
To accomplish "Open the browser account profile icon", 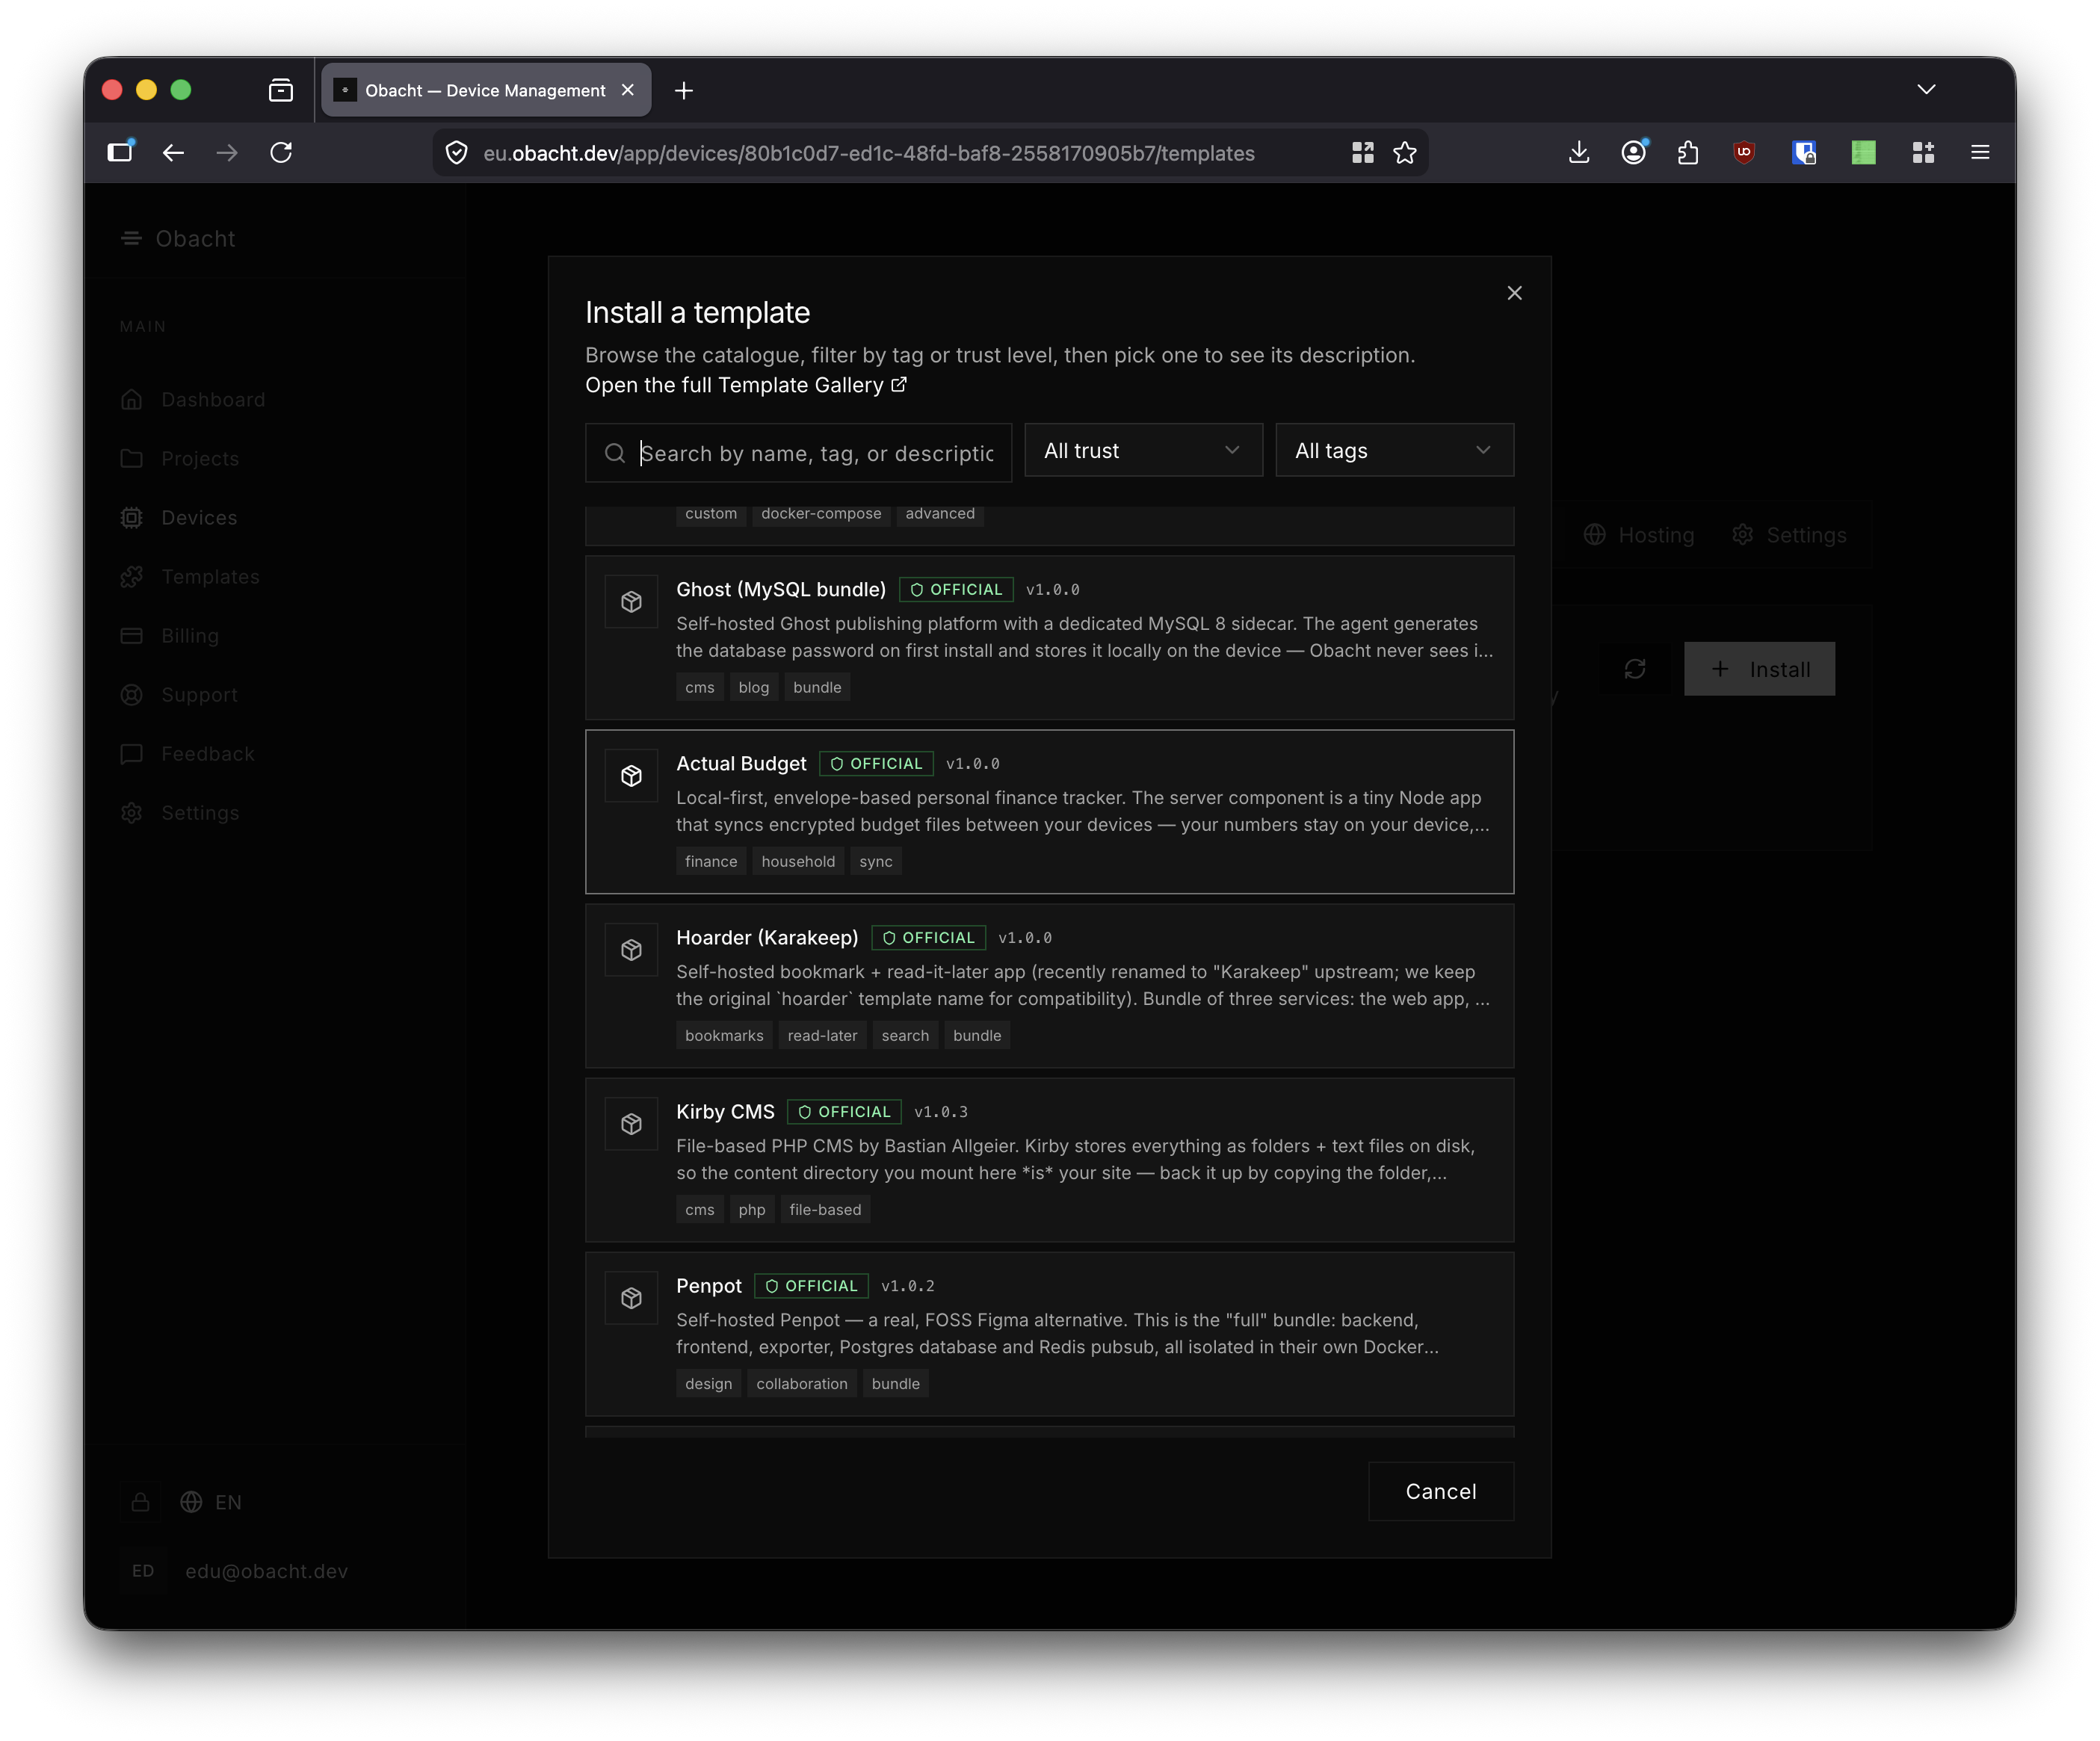I will click(x=1634, y=153).
